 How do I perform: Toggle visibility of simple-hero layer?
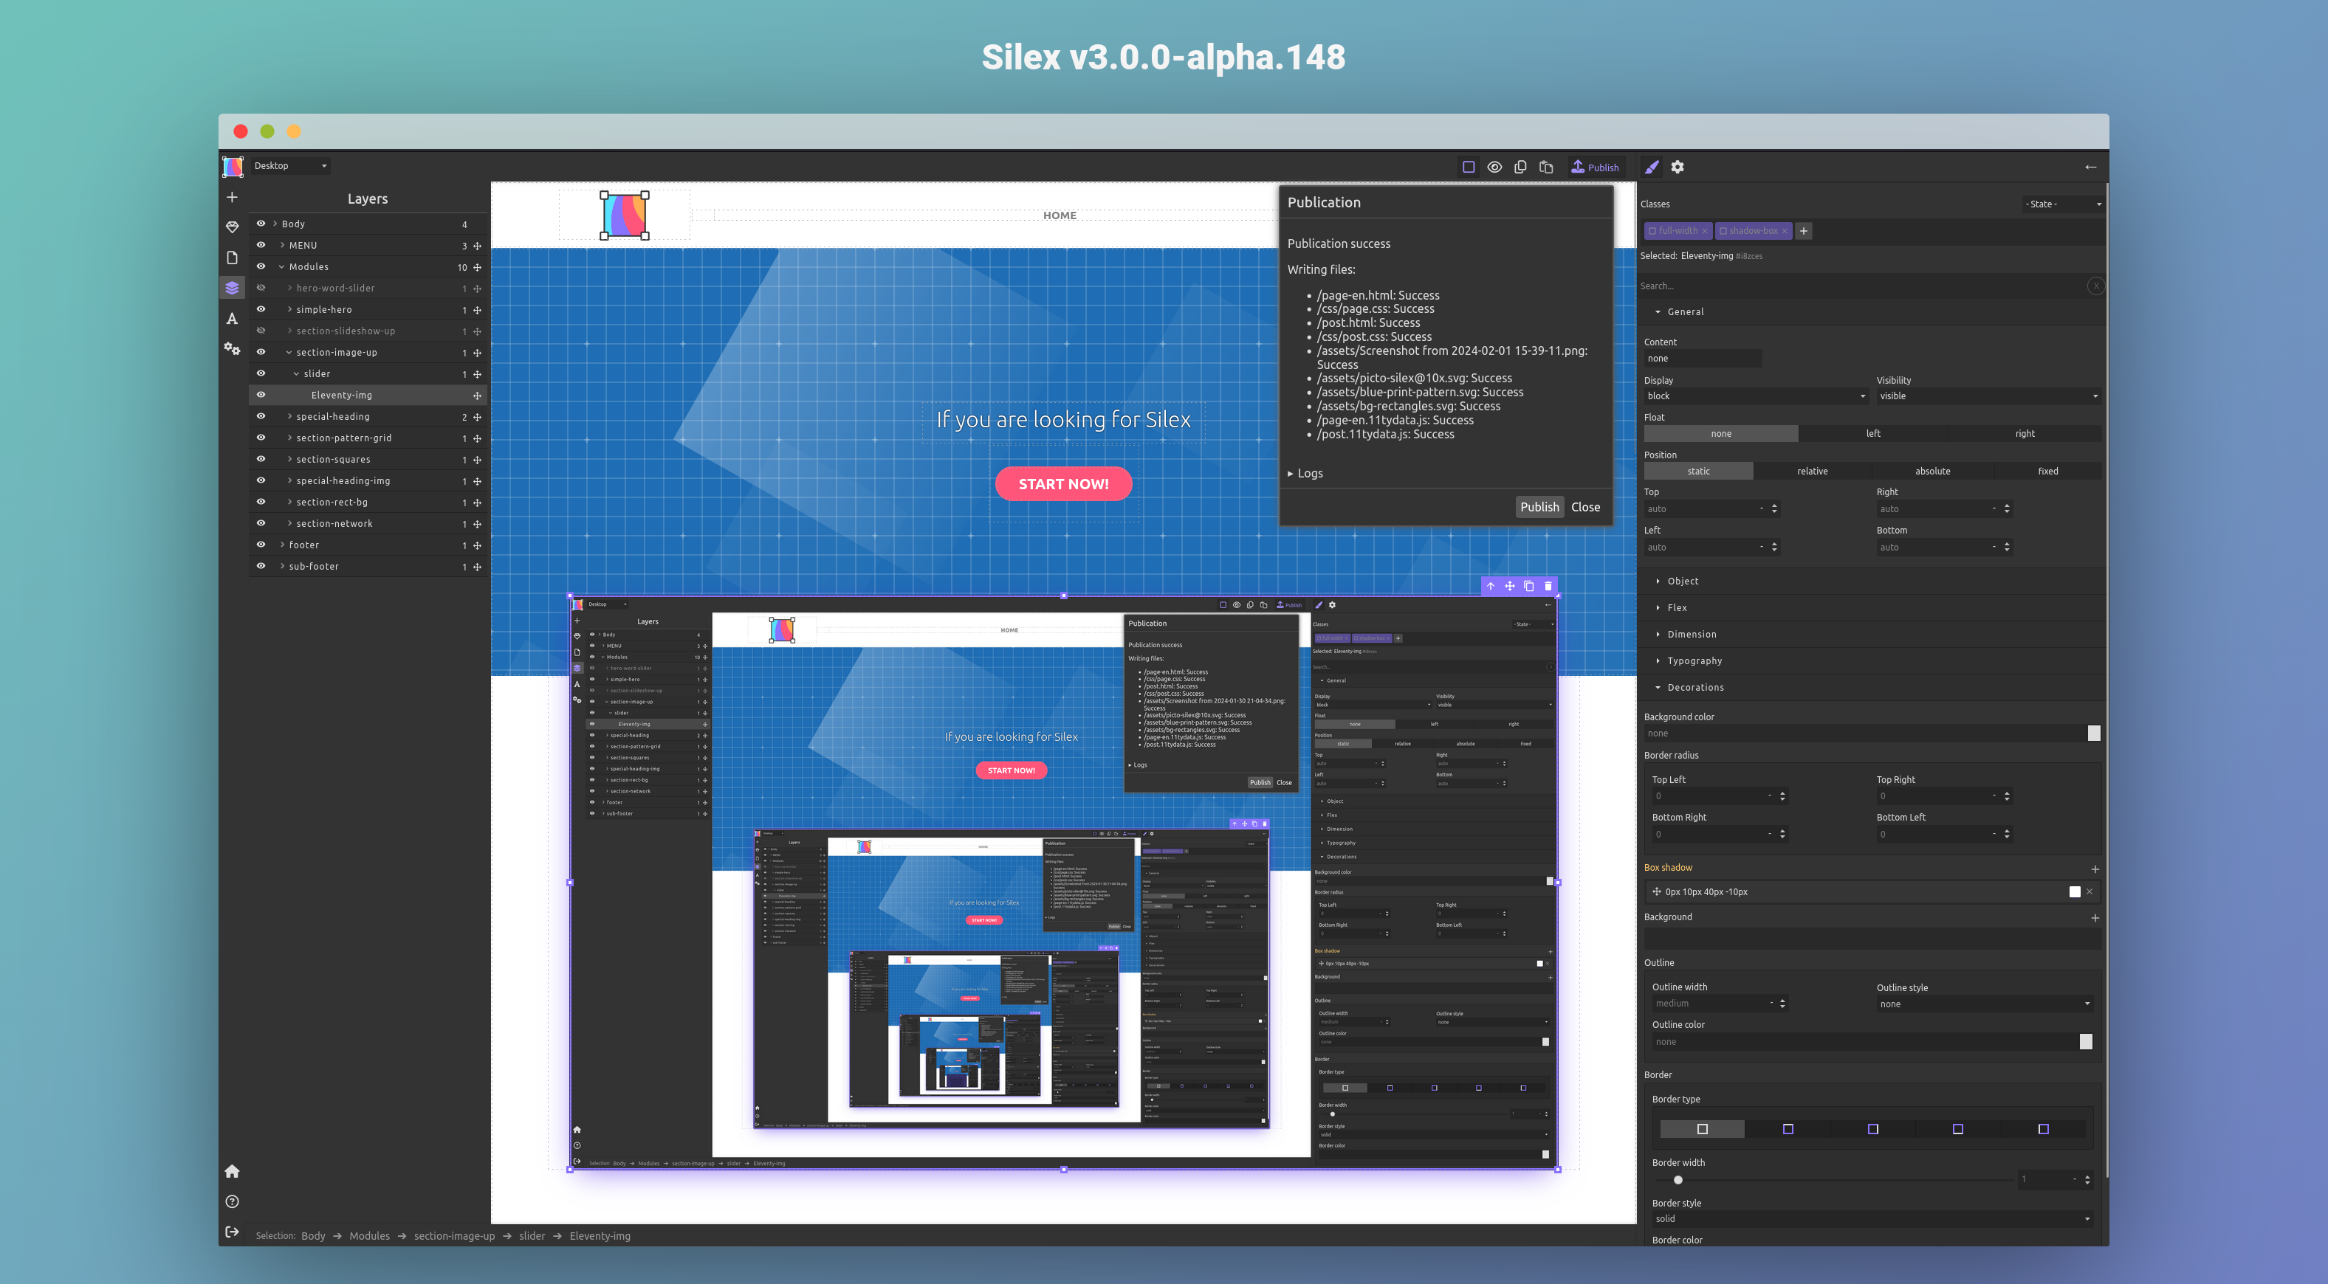coord(261,308)
